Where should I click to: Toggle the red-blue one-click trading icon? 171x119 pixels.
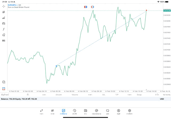tap(85, 7)
